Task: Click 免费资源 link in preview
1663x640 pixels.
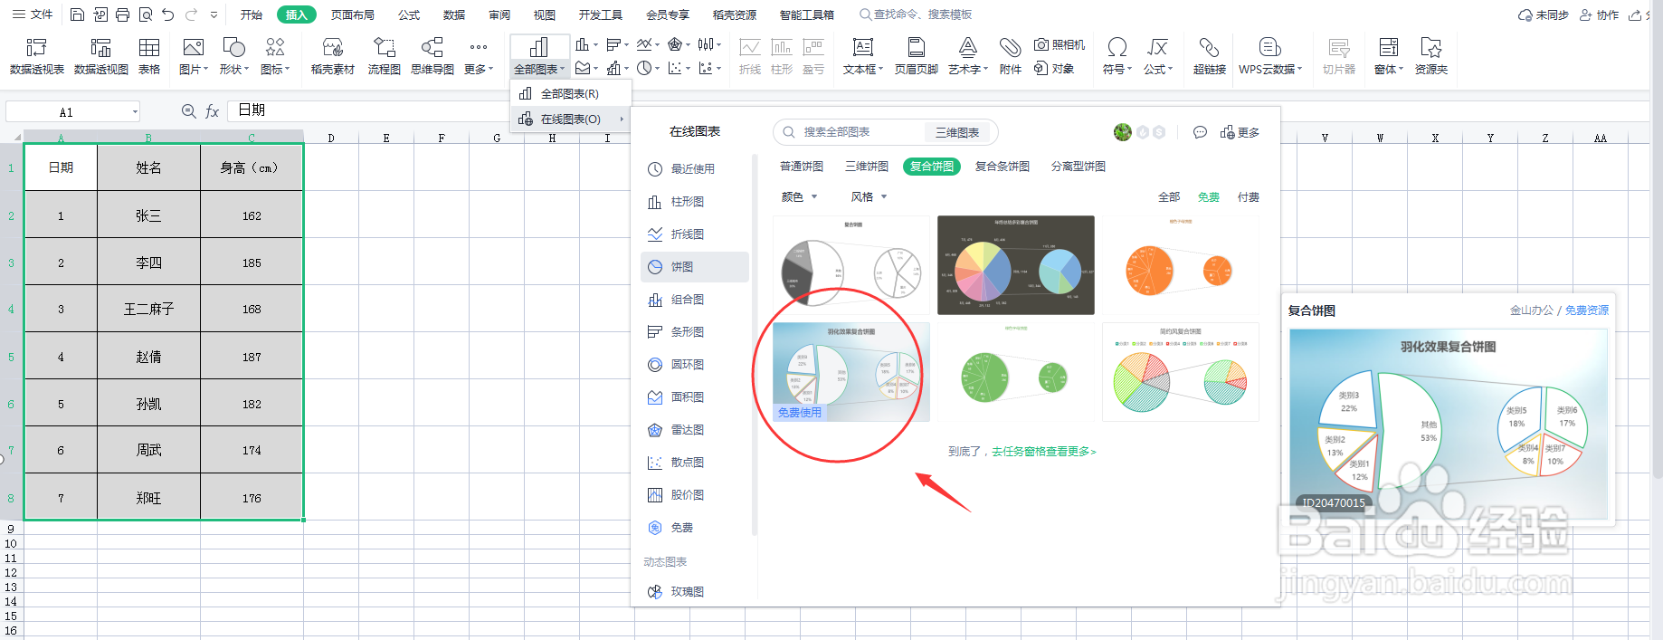Action: [1587, 310]
